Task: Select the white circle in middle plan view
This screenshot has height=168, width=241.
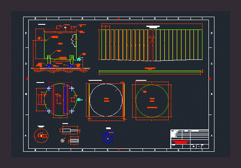Action: click(x=106, y=100)
